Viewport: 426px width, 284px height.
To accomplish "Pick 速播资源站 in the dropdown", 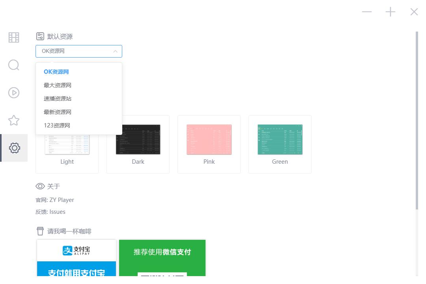I will tap(58, 99).
